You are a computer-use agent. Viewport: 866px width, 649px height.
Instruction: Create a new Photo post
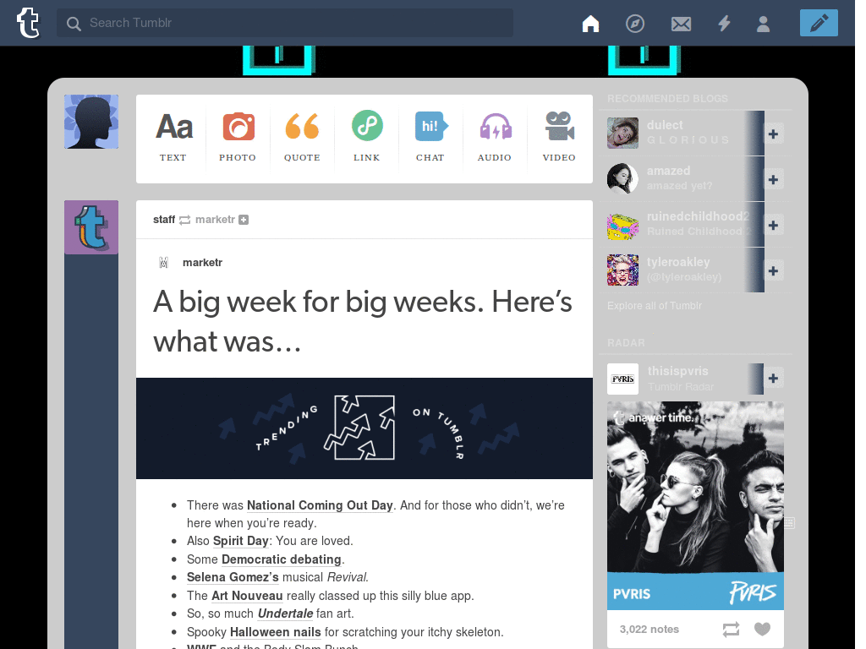tap(238, 137)
